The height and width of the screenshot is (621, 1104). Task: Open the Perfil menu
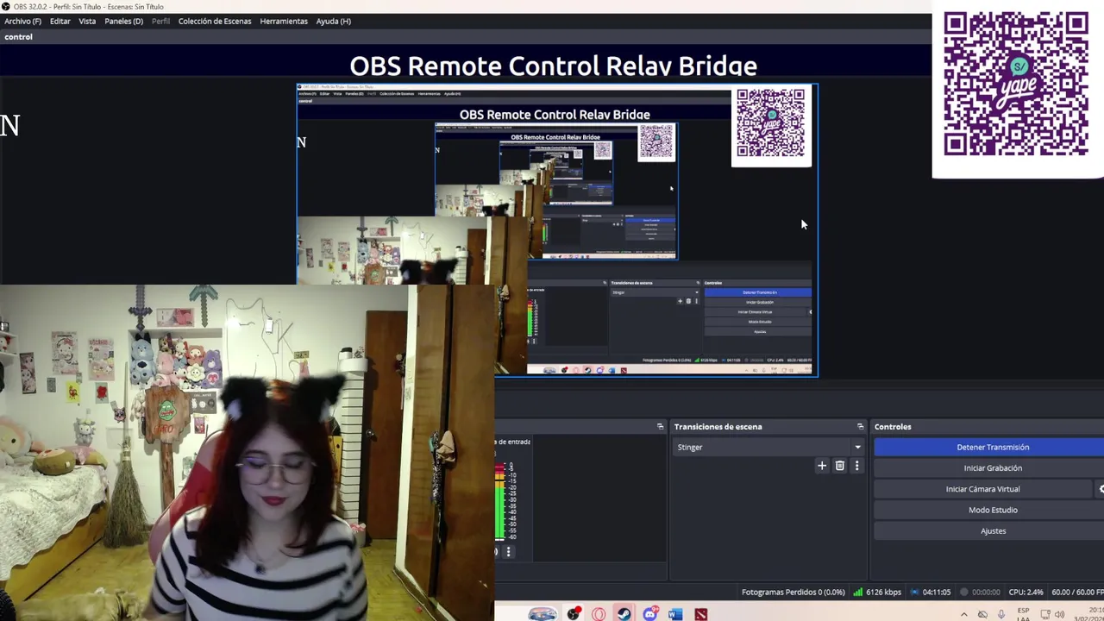pyautogui.click(x=160, y=21)
